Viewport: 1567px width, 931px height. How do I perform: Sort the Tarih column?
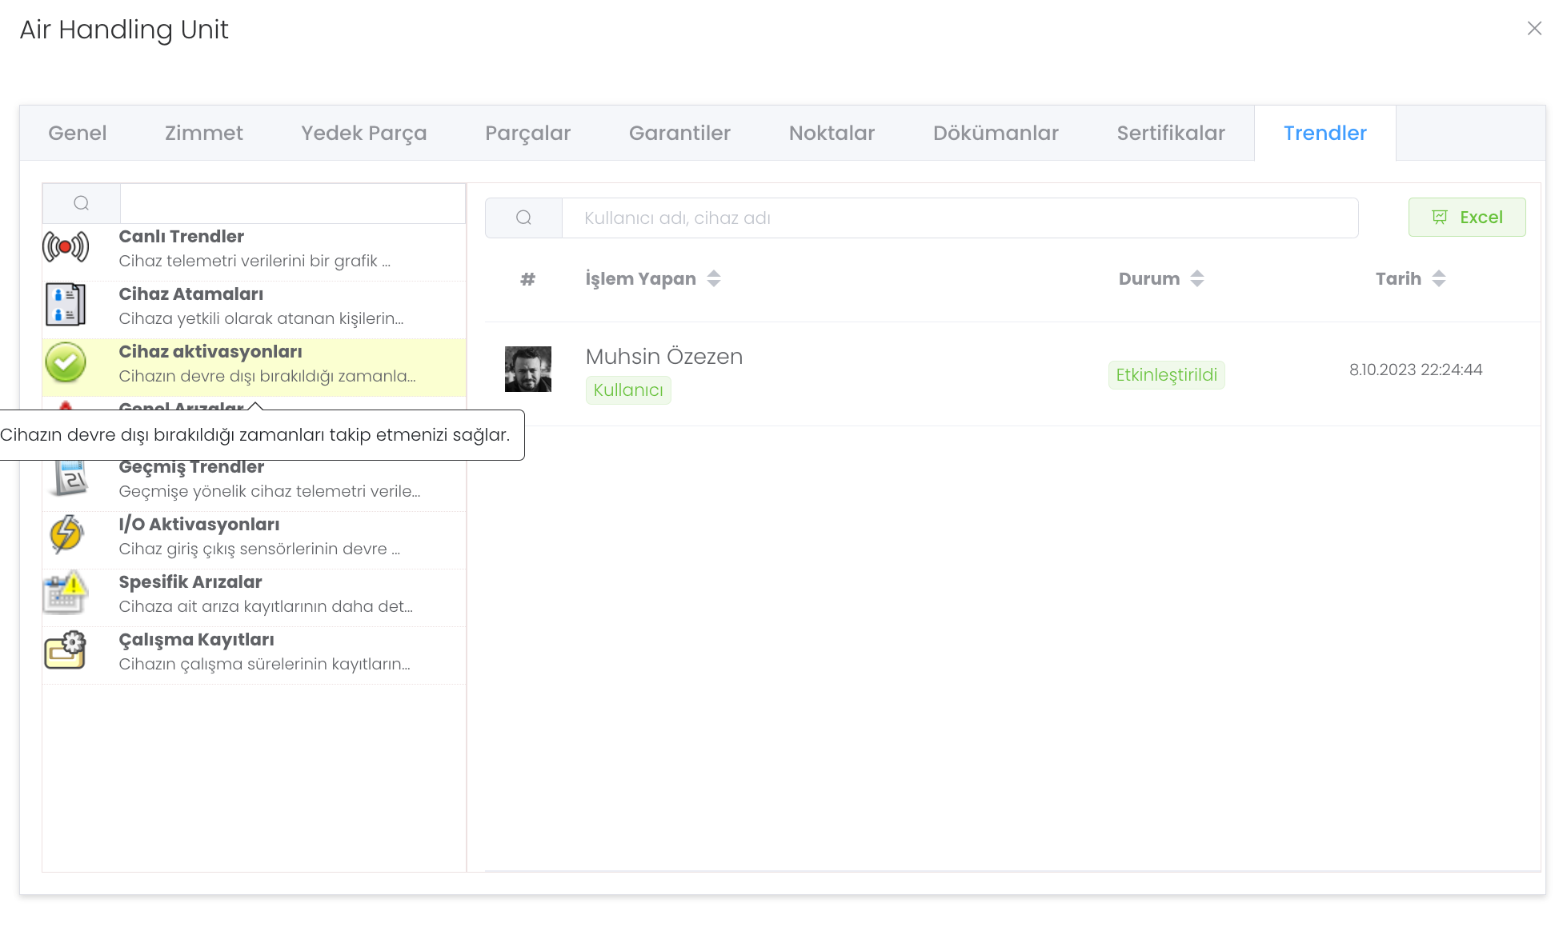tap(1439, 278)
